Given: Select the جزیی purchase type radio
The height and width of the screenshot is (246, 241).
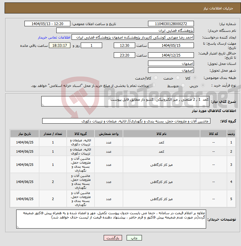Looking at the screenshot, I should 203,85.
